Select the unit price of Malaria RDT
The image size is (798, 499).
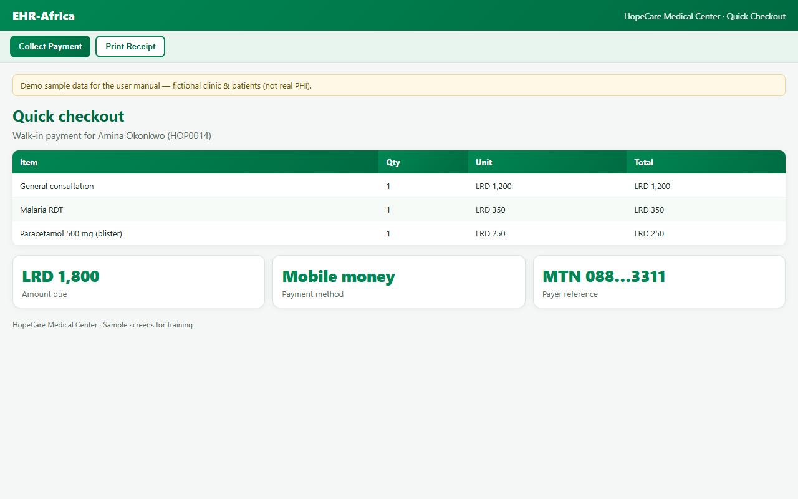point(491,210)
